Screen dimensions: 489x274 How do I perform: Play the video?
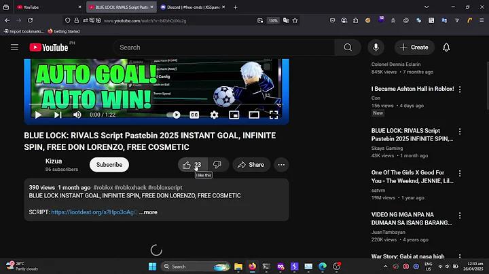pyautogui.click(x=38, y=115)
